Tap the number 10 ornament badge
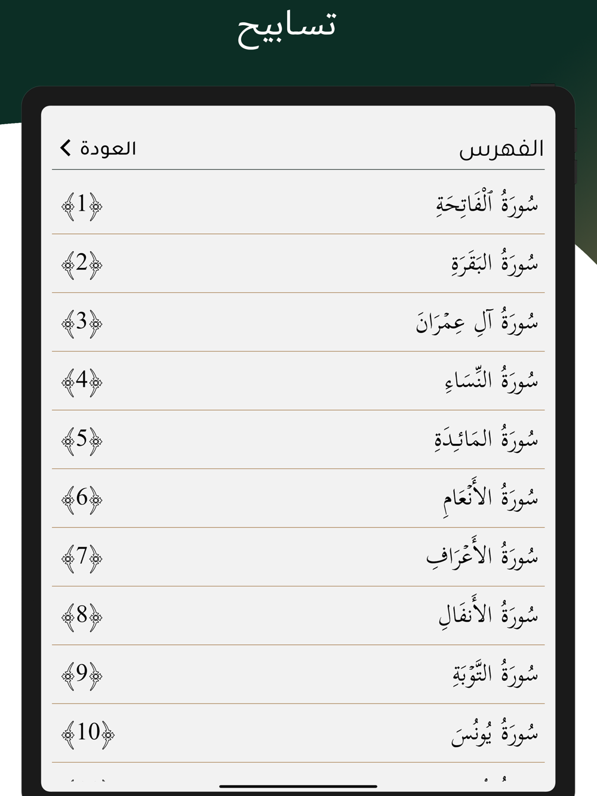 pyautogui.click(x=88, y=733)
